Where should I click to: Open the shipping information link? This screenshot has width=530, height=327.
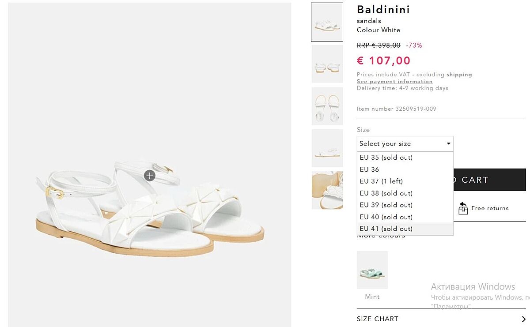click(459, 75)
